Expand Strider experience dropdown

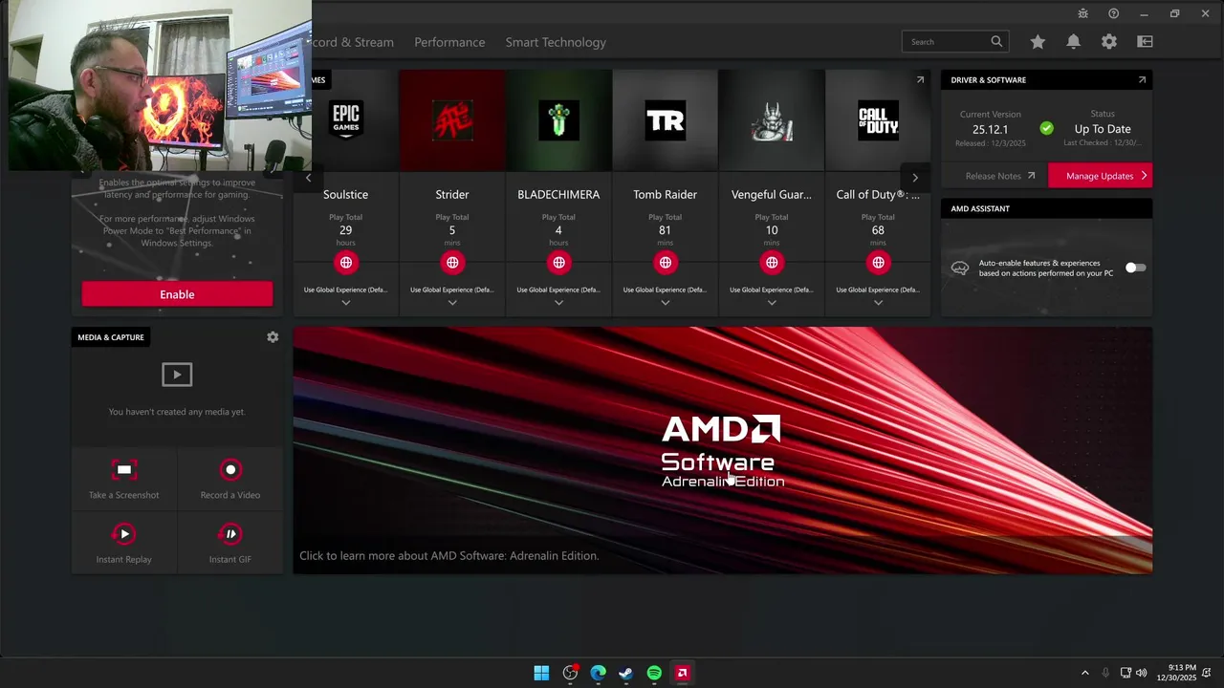[452, 302]
